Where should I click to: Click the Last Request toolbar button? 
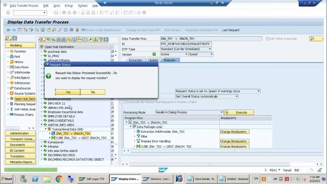[x=231, y=30]
